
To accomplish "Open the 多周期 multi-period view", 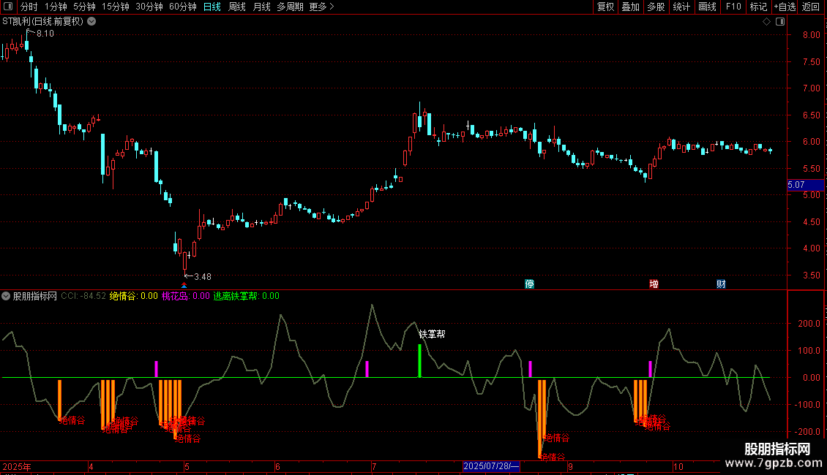I will point(290,7).
